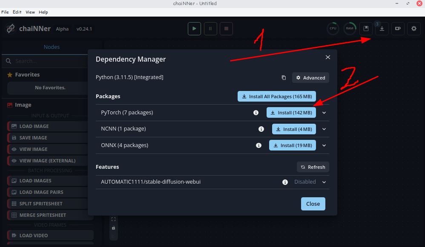Viewport: 425px width, 247px height.
Task: Open the Dependency Manager download icon
Action: pyautogui.click(x=382, y=28)
